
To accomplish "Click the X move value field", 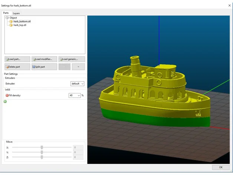I will click(x=78, y=147).
